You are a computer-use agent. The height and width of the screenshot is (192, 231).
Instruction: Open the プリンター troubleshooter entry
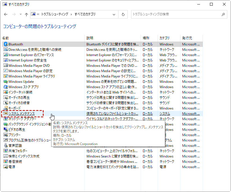tap(14, 135)
